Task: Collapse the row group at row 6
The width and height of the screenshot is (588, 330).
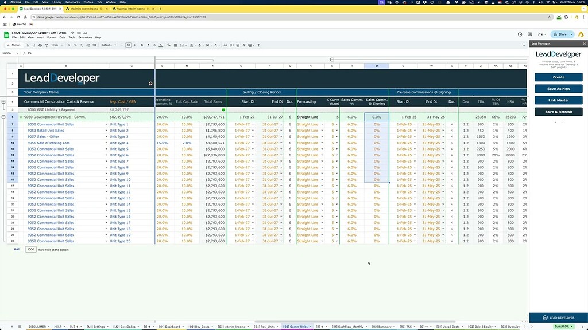Action: [x=3, y=117]
